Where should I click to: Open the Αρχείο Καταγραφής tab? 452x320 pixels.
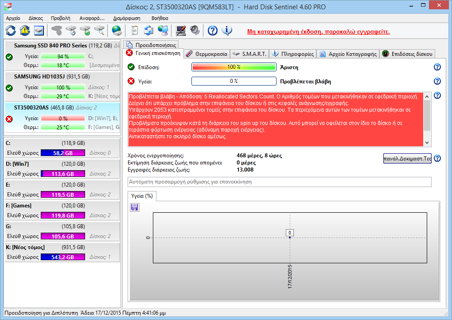348,54
